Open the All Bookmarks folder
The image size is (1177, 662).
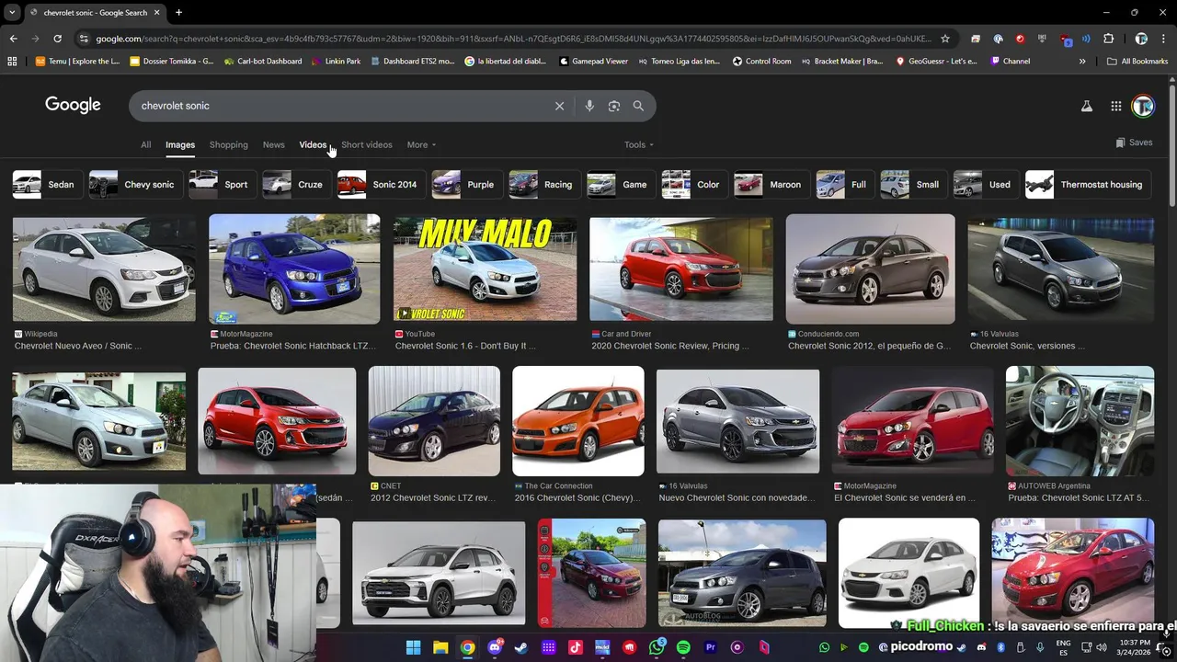(x=1137, y=62)
